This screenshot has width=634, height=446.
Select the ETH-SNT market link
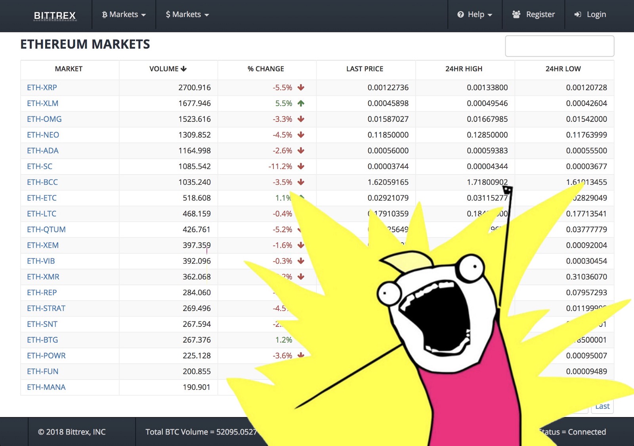pyautogui.click(x=42, y=325)
